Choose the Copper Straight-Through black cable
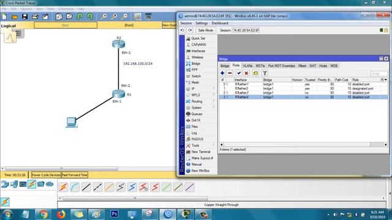 86,187
